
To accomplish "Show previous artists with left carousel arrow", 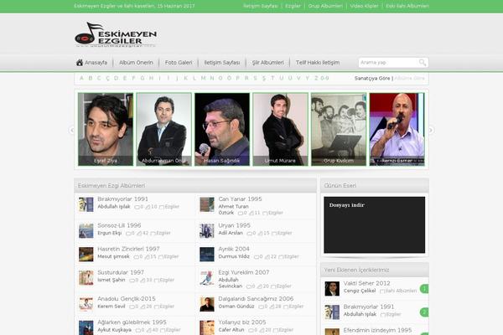I will coord(72,130).
